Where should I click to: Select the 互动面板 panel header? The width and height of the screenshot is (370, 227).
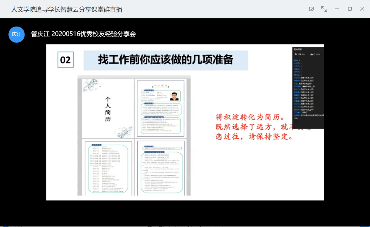(x=298, y=49)
